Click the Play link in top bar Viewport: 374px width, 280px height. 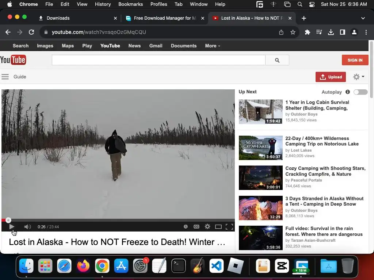(x=87, y=46)
